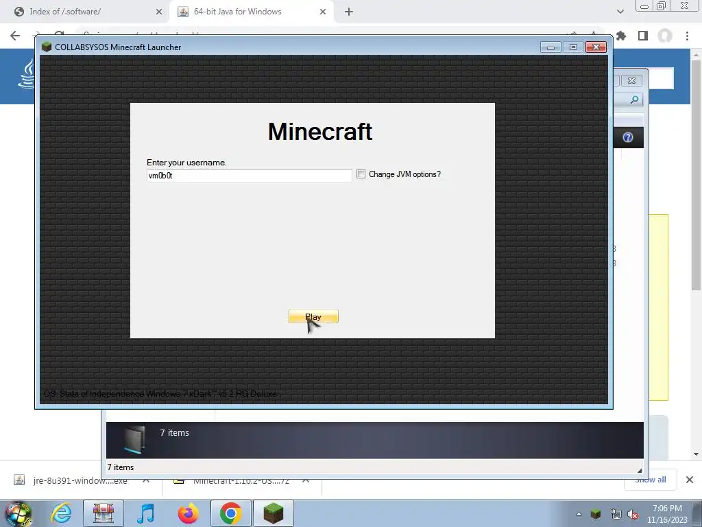Launch Firefox from the taskbar
Screen dimensions: 702x527
point(188,513)
